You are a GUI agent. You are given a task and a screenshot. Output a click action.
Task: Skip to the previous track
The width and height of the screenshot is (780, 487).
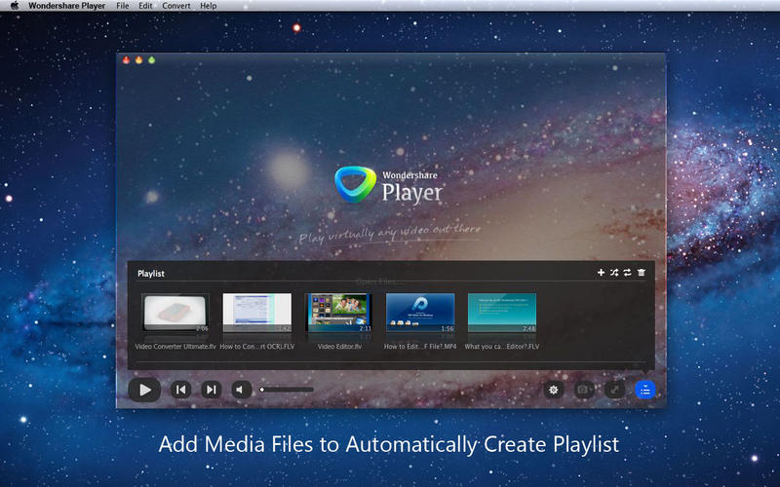tap(180, 390)
